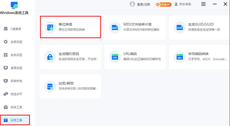Image resolution: width=230 pixels, height=126 pixels.
Task: Click description 文字字符、ASCII、Unicode
Action: pos(208,59)
